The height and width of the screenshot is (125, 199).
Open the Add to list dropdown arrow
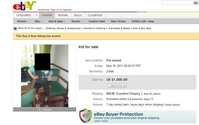125,86
